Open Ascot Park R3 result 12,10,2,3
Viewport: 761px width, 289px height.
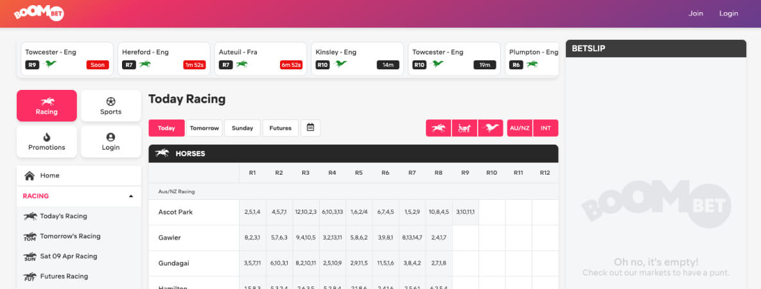(306, 212)
